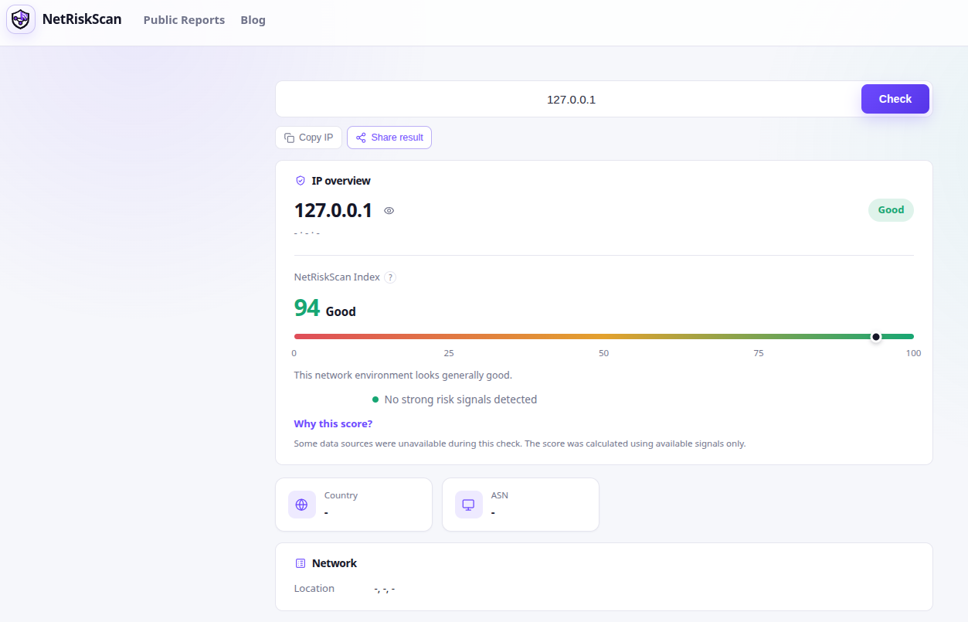Click the text 'This network environment looks generally good.'
This screenshot has height=622, width=968.
403,376
